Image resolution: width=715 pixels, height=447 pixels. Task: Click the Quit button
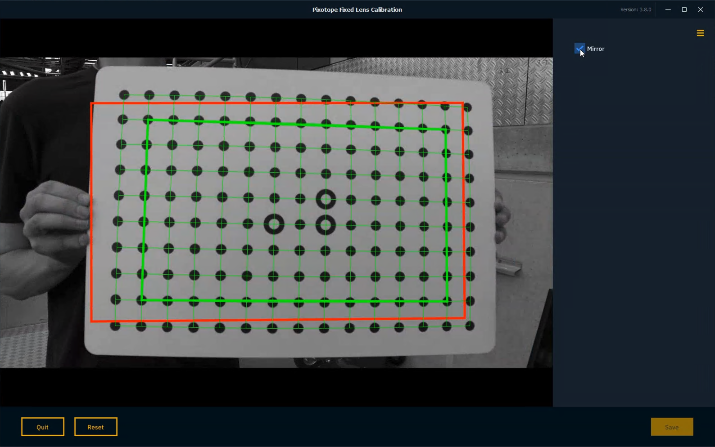[x=43, y=427]
